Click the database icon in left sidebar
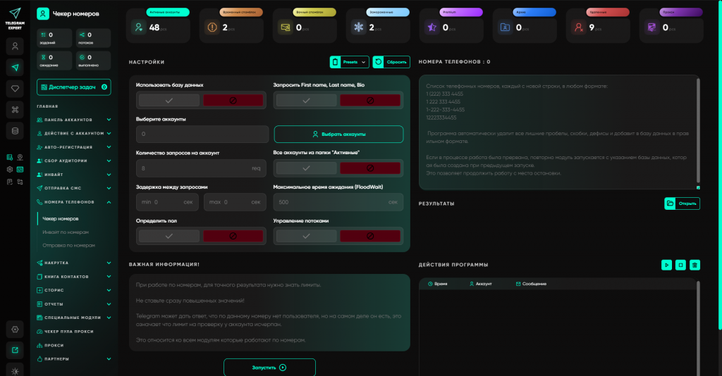 (15, 130)
